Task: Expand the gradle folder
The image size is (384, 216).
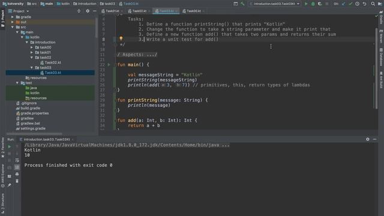Action: point(13,17)
